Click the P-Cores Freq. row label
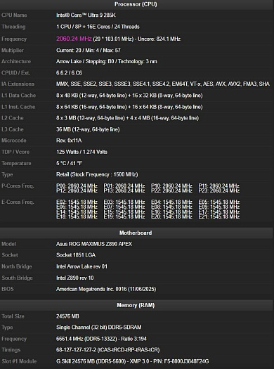The width and height of the screenshot is (274, 369). pos(18,186)
